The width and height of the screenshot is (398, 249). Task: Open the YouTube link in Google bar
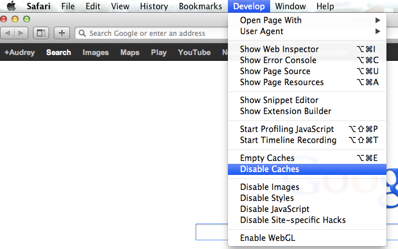tap(194, 52)
